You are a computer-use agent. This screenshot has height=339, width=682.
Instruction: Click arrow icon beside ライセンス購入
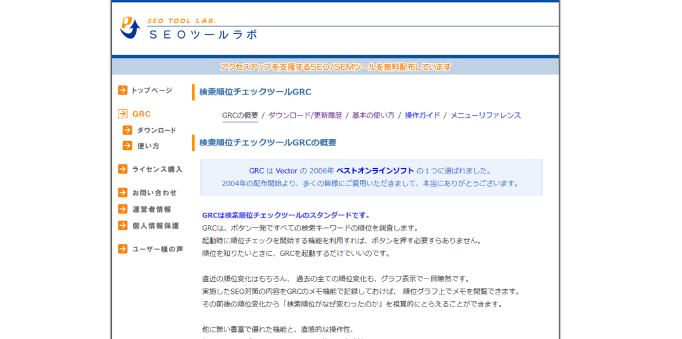(123, 169)
